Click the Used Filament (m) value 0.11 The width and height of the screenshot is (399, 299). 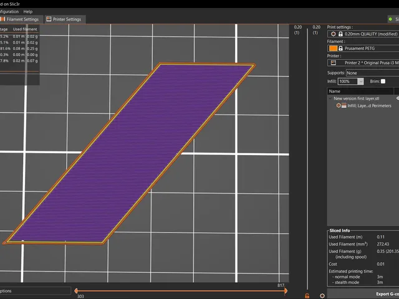381,237
